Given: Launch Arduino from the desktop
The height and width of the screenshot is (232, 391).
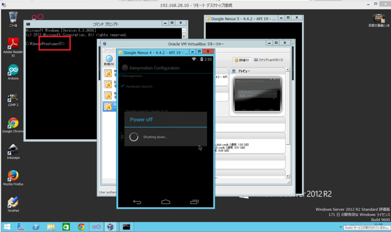Looking at the screenshot, I should click(13, 72).
